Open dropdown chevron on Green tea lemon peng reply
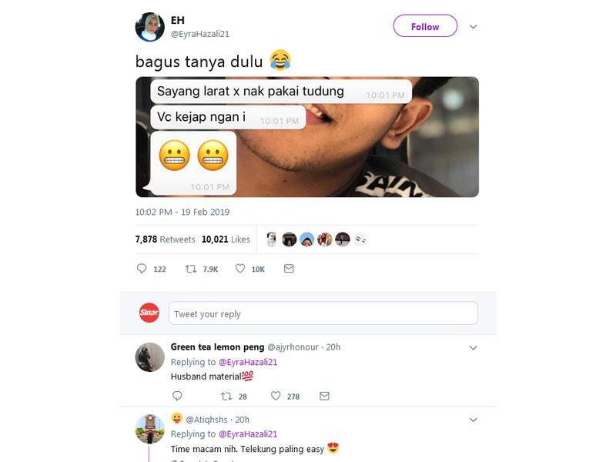 473,348
